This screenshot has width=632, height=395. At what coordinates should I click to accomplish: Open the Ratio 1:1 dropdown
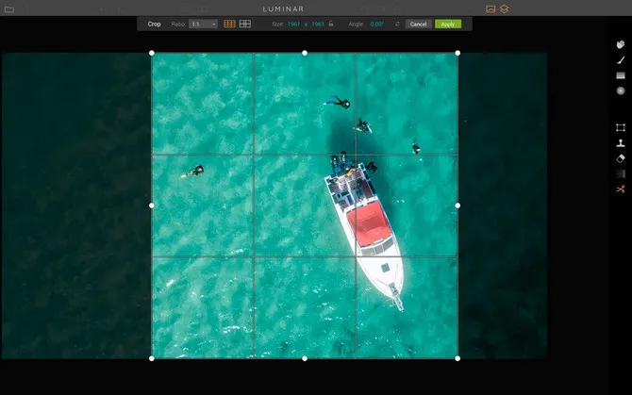point(203,24)
